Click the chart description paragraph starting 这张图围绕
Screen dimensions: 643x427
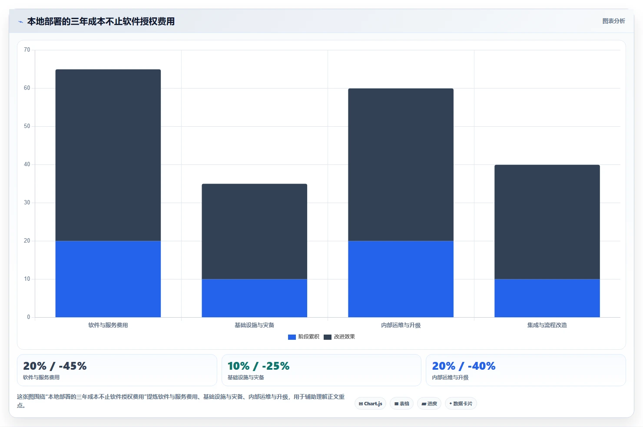coord(181,401)
